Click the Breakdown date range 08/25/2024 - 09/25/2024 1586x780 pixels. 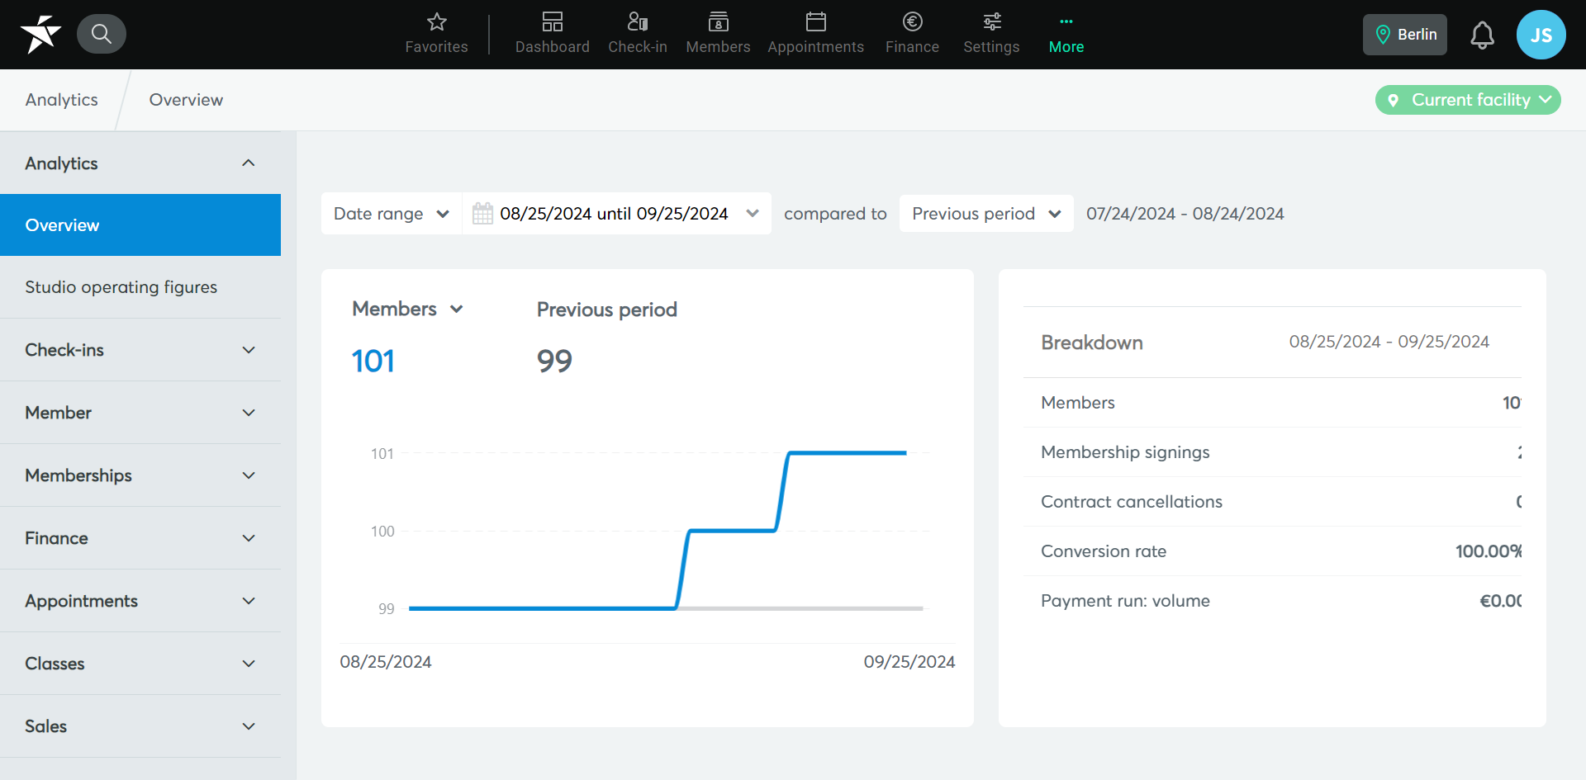1389,342
